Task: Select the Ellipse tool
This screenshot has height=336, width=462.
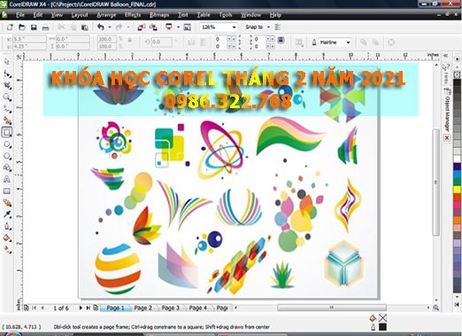Action: [7, 145]
